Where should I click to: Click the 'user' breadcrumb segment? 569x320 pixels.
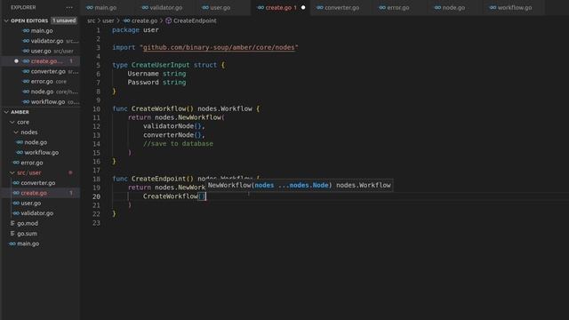pos(108,21)
